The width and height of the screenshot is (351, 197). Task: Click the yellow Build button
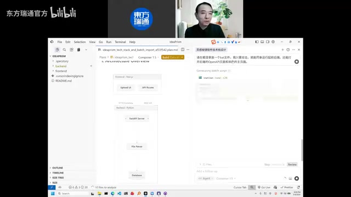tap(171, 57)
